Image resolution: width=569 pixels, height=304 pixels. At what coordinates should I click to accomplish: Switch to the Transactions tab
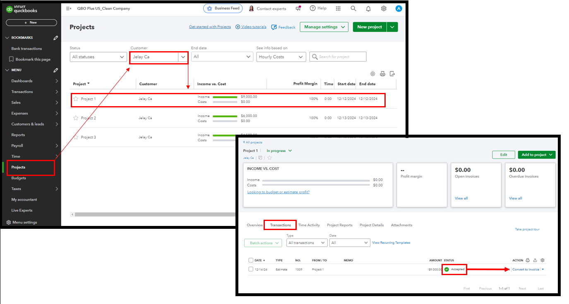coord(281,225)
